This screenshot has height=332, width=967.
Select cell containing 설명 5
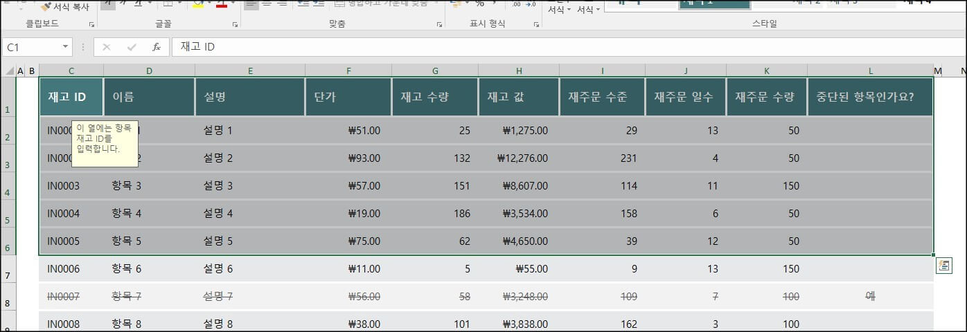pos(250,241)
